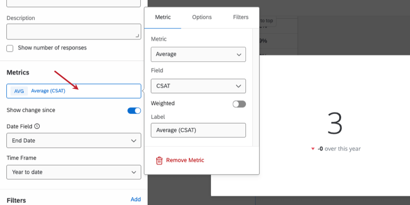This screenshot has height=205, width=410.
Task: Click the Remove Metric button
Action: [x=185, y=160]
